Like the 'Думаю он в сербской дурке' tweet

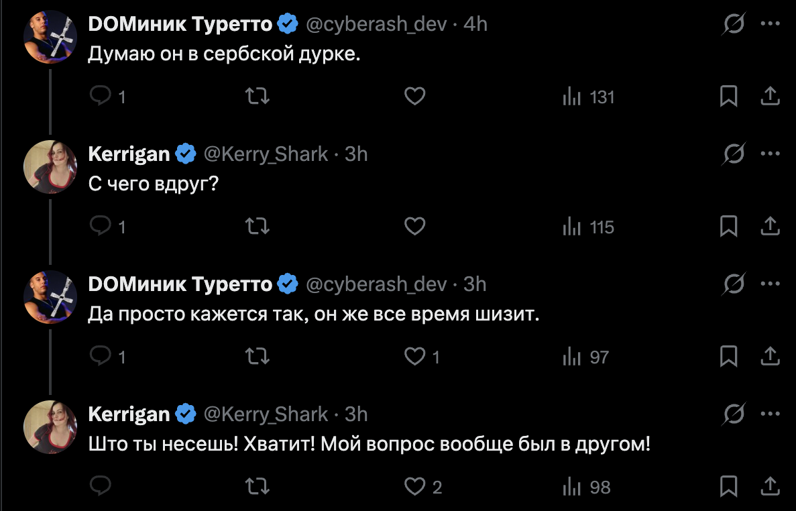point(415,97)
